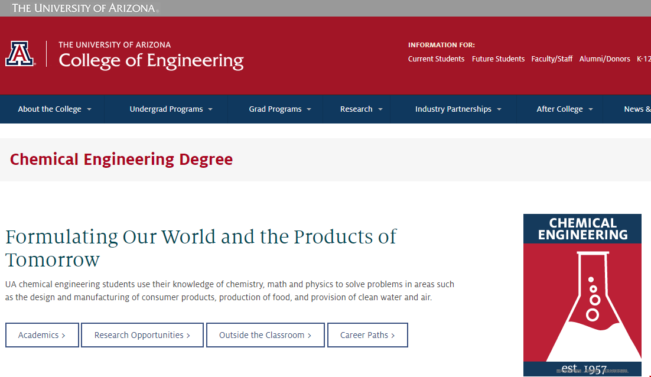
Task: Click the Academics button
Action: tap(42, 335)
